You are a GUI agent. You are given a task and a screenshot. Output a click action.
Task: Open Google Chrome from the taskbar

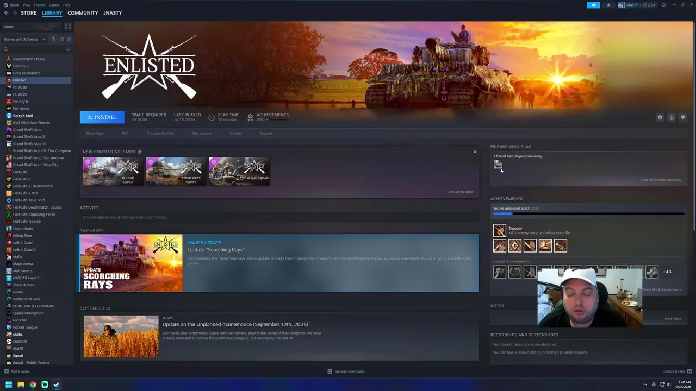[33, 384]
